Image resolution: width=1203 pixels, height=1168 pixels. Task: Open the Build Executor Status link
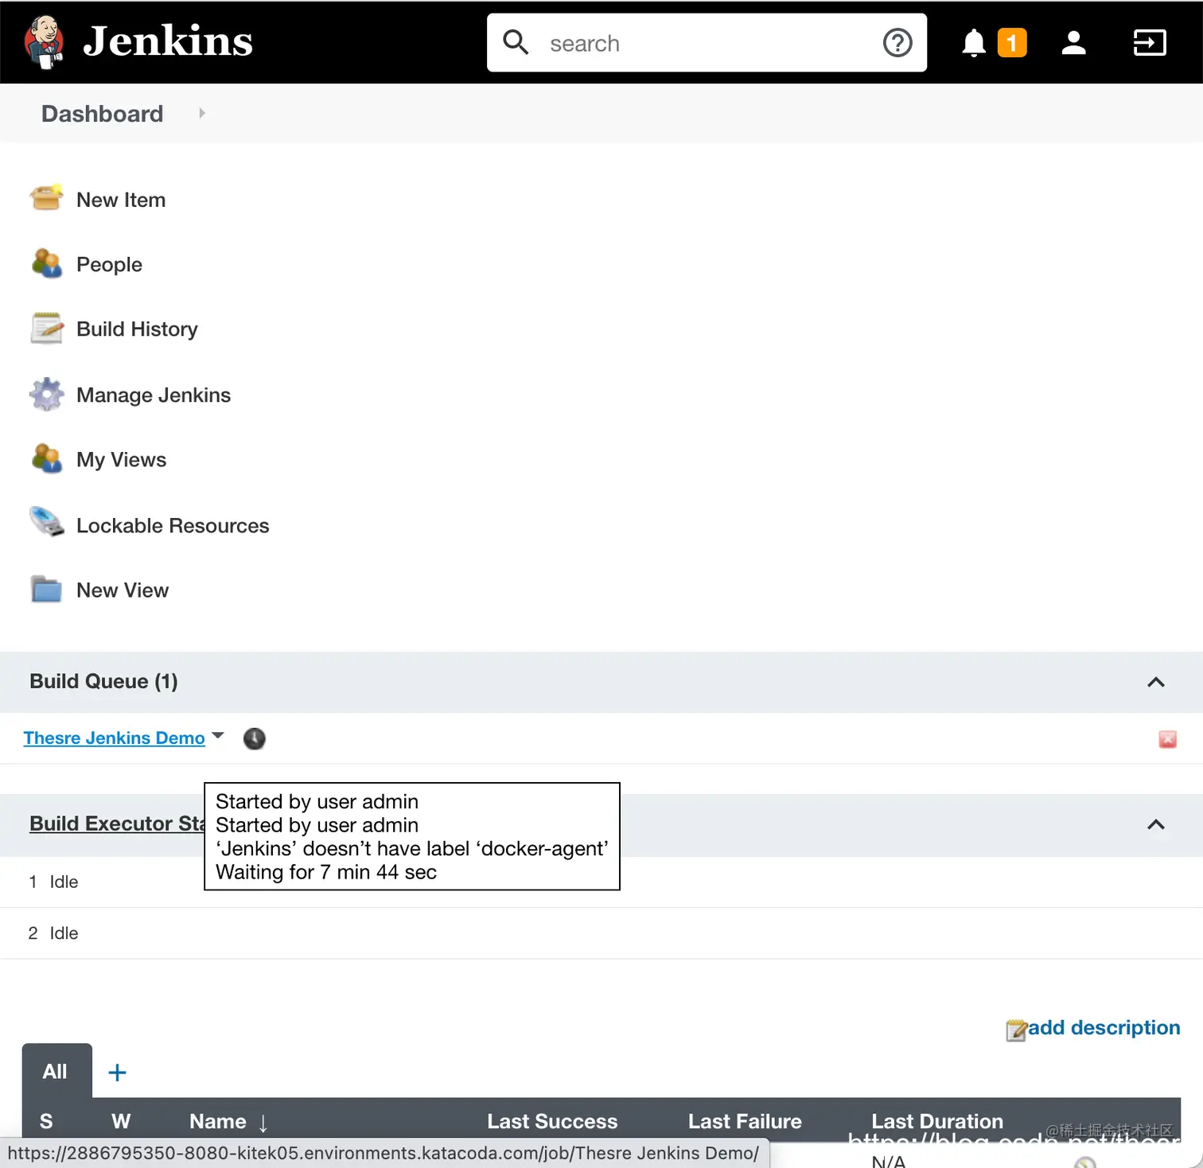[117, 823]
